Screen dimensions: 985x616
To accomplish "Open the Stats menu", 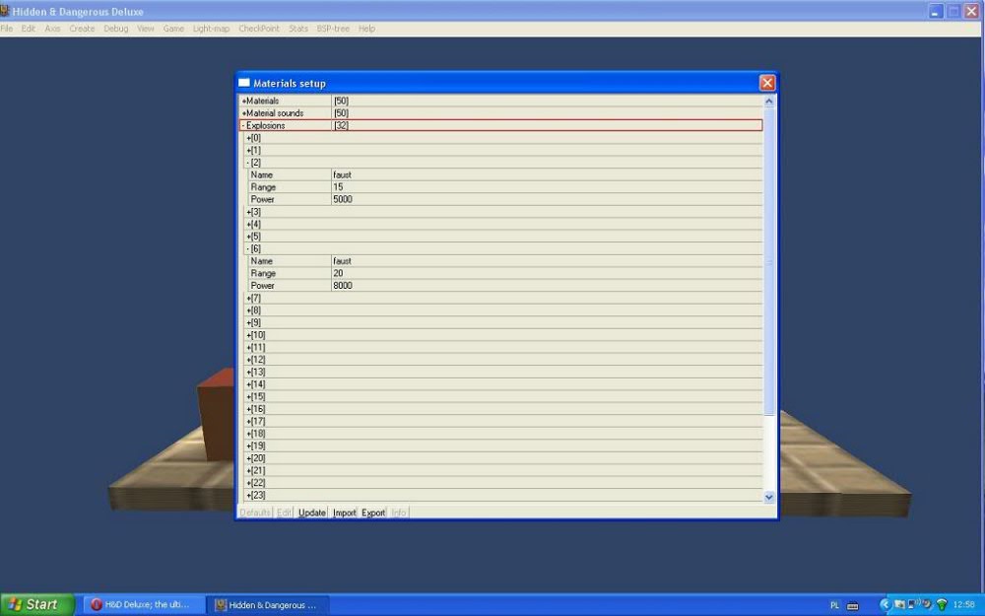I will click(x=298, y=29).
